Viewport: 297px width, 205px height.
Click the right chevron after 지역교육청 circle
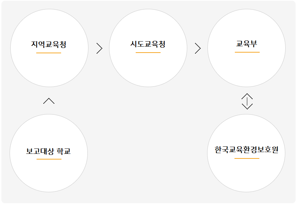pos(99,48)
